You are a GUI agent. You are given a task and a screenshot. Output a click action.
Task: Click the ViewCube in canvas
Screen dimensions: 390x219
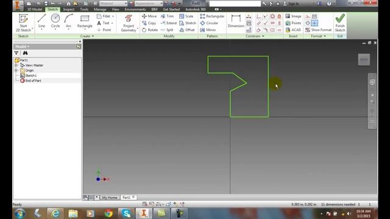[364, 60]
